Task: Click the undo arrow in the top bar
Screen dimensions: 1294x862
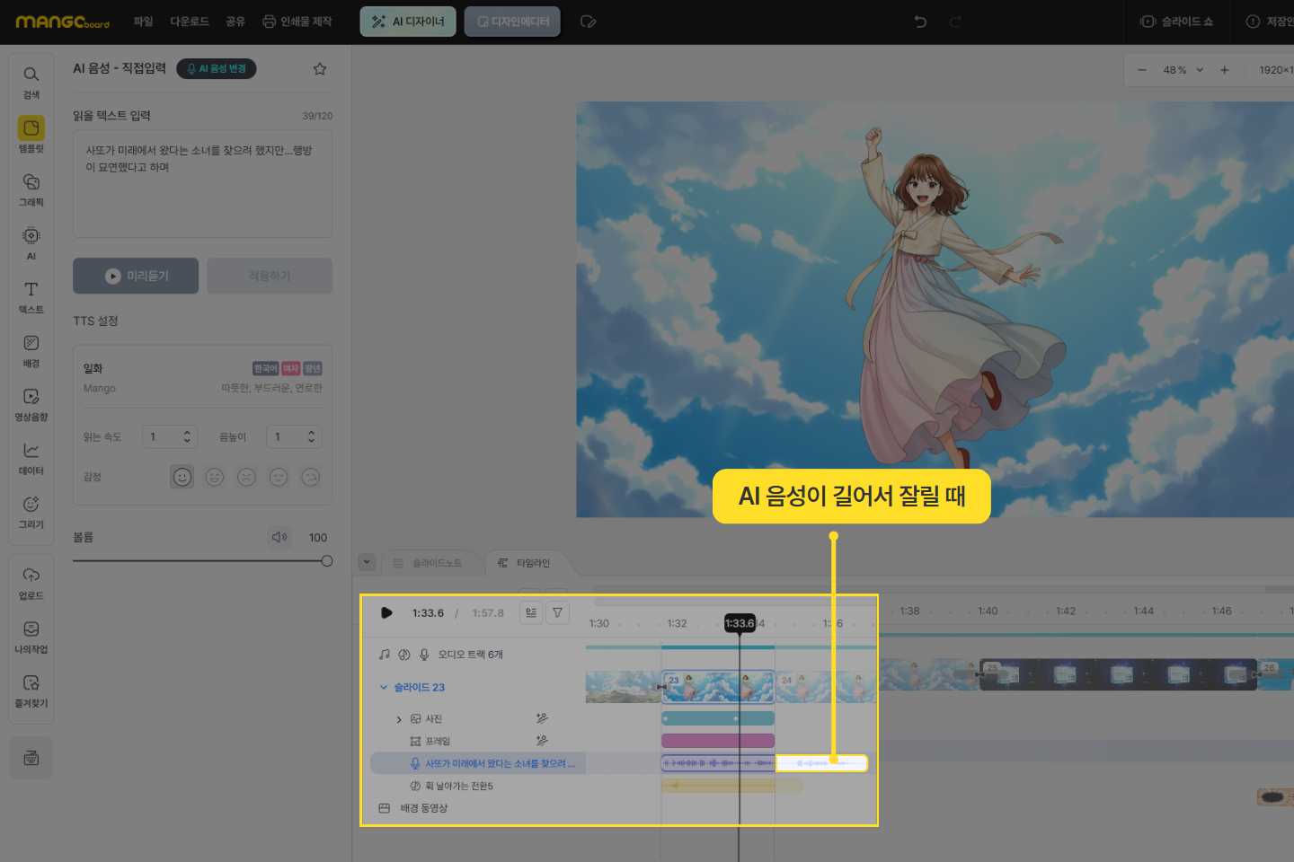Action: coord(920,22)
